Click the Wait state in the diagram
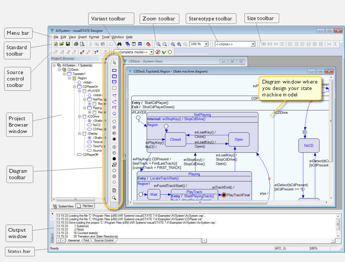This screenshot has height=262, width=345. click(x=154, y=194)
